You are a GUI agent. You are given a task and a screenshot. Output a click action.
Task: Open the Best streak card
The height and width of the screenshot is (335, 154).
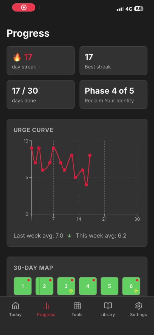tap(113, 61)
